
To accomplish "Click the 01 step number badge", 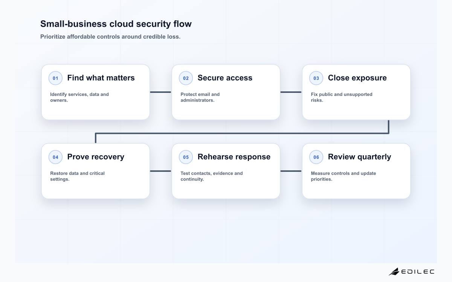I will click(x=55, y=78).
